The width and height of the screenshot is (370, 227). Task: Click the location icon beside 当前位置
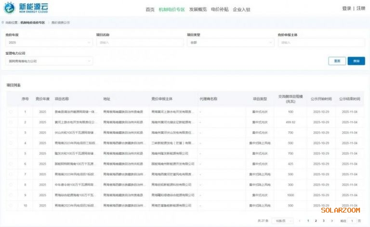(x=3, y=23)
